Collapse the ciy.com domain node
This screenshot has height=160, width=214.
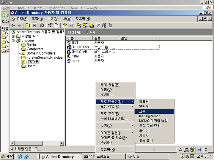click(13, 41)
